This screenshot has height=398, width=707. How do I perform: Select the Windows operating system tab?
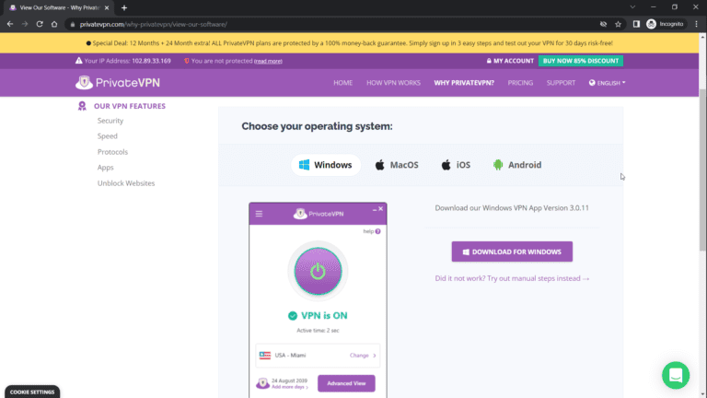pos(326,165)
